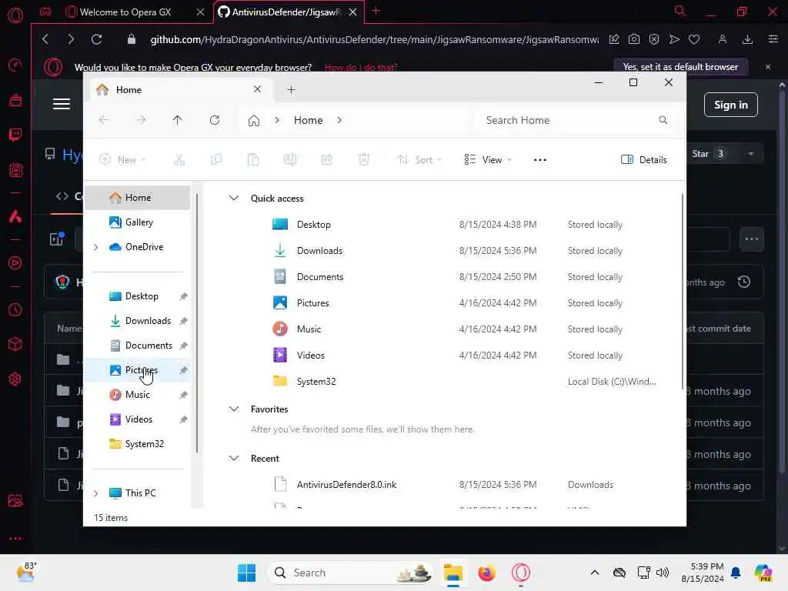Open Twitch in Opera GX sidebar
Image resolution: width=788 pixels, height=591 pixels.
point(15,135)
